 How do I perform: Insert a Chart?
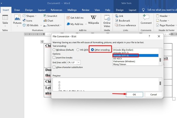[x=48, y=21]
